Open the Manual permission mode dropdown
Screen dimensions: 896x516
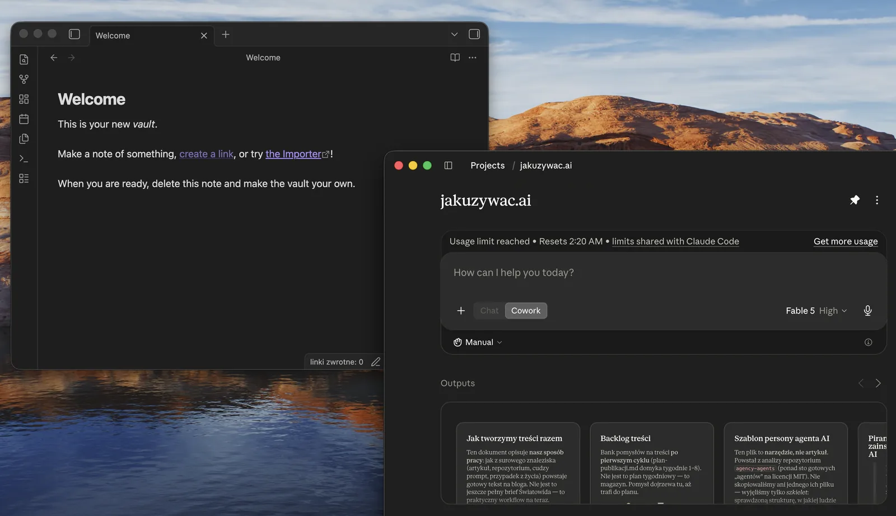tap(478, 342)
